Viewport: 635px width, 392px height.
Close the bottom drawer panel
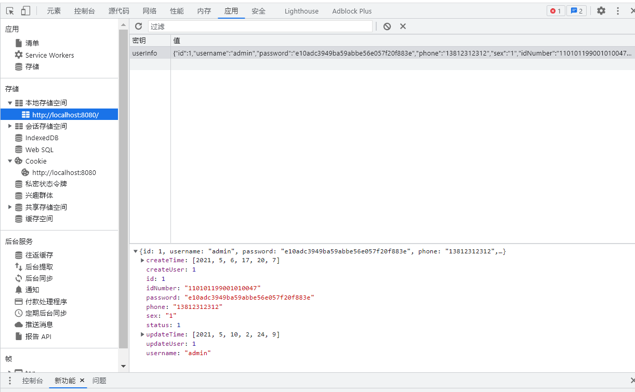632,381
